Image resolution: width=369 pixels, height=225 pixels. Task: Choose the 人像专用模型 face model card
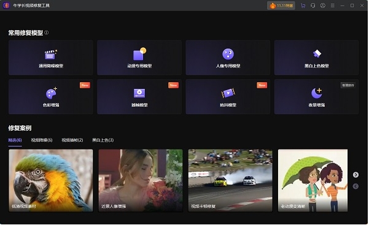[x=228, y=58]
